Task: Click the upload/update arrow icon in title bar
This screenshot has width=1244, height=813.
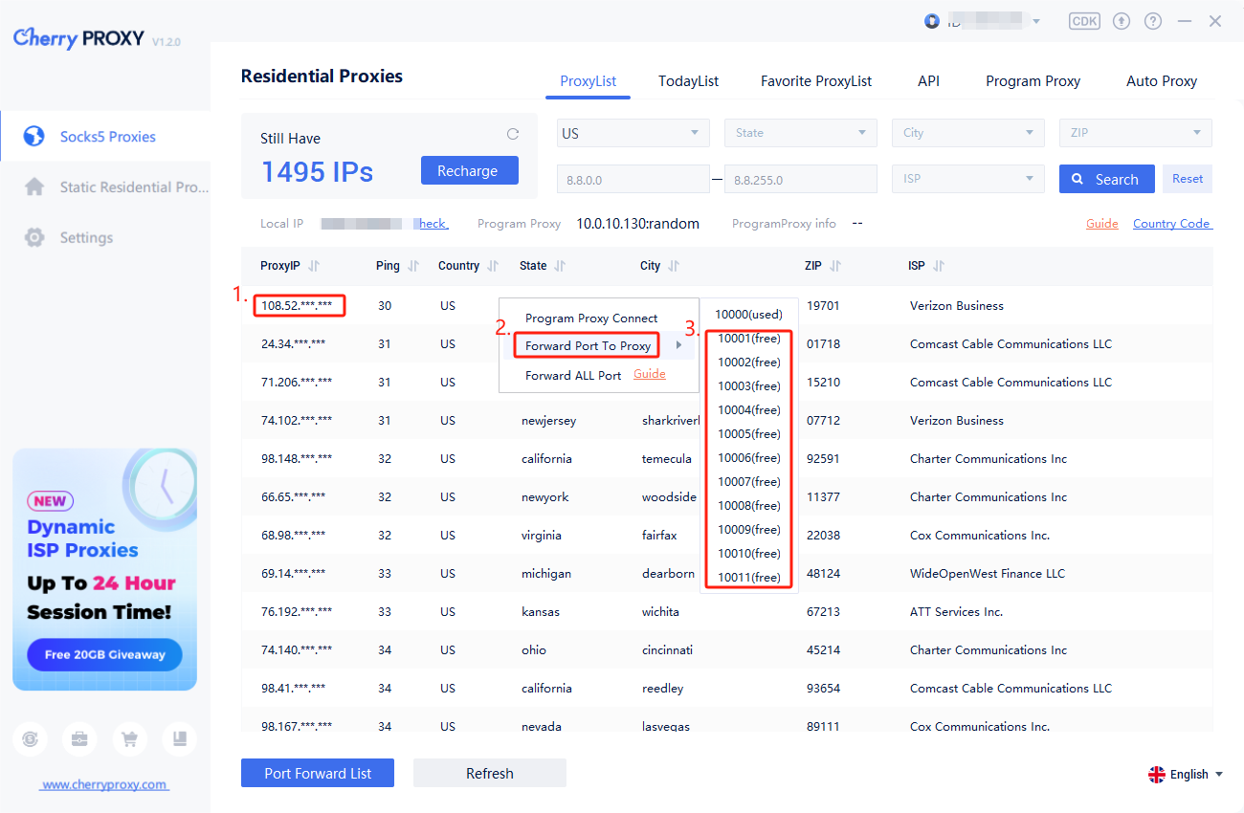Action: [1122, 21]
